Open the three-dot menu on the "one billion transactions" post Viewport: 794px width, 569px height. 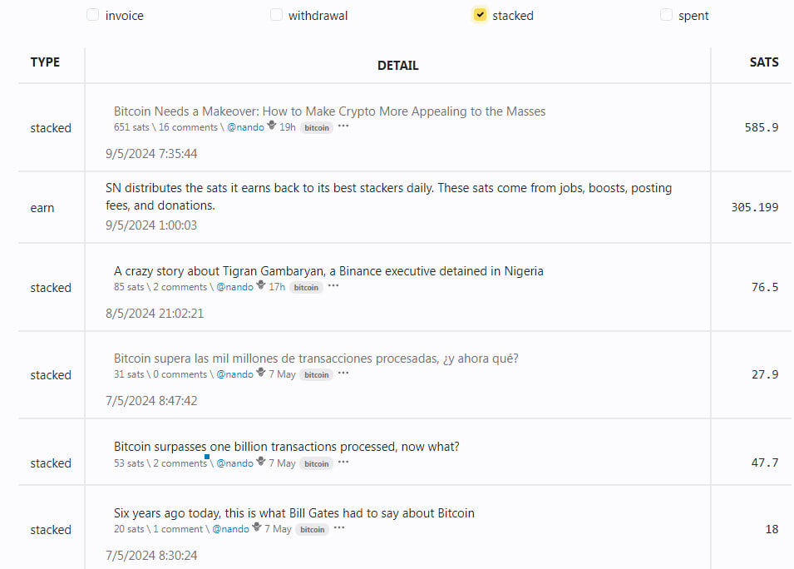pos(343,463)
